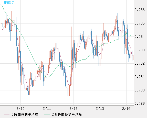
Task: Click the 5時間移動平均線 legend text
Action: point(25,114)
